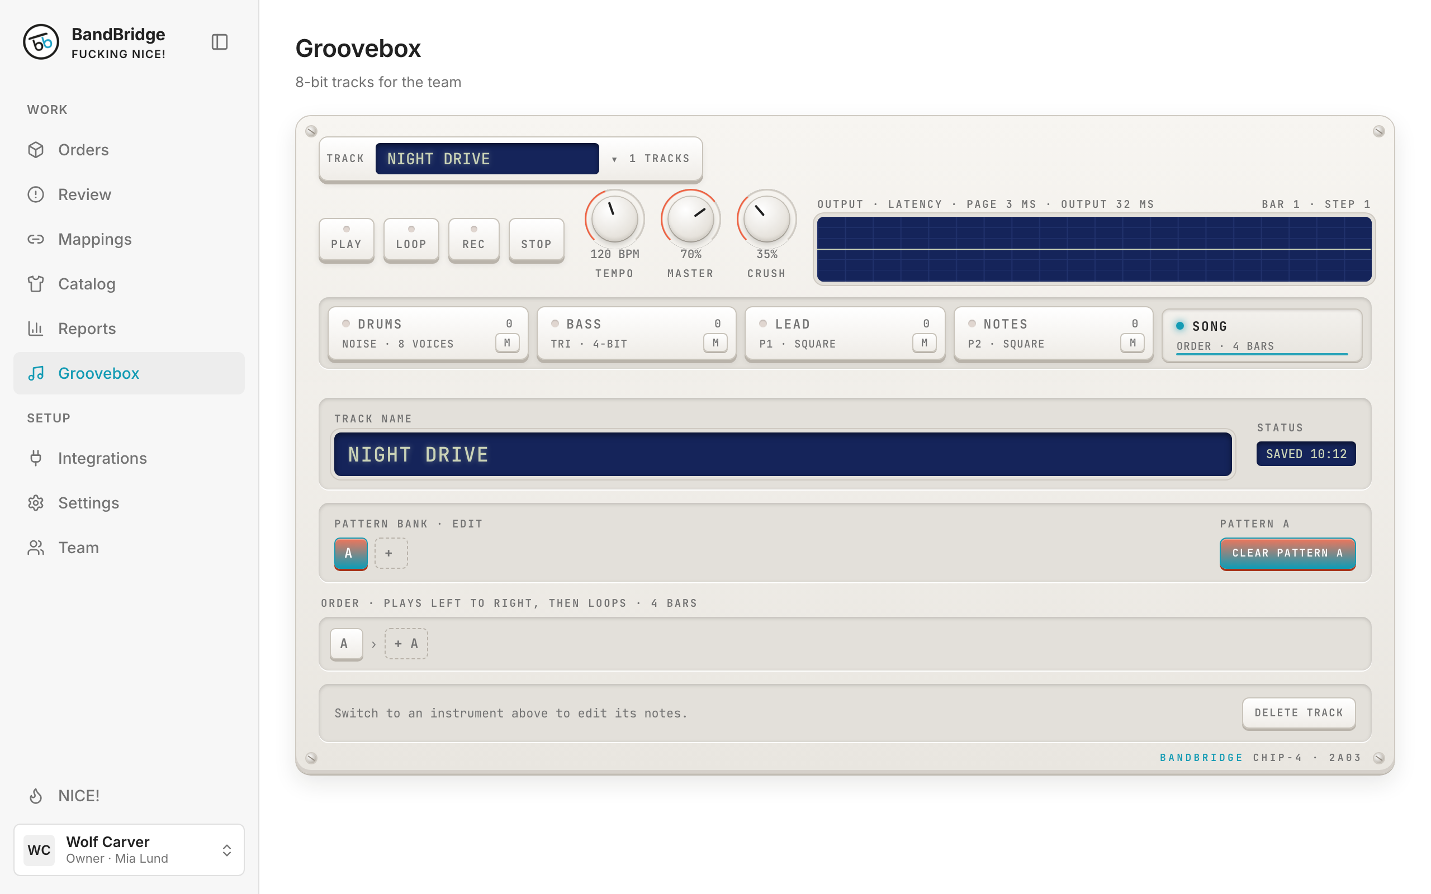Mute the NOTES channel

pyautogui.click(x=1133, y=343)
